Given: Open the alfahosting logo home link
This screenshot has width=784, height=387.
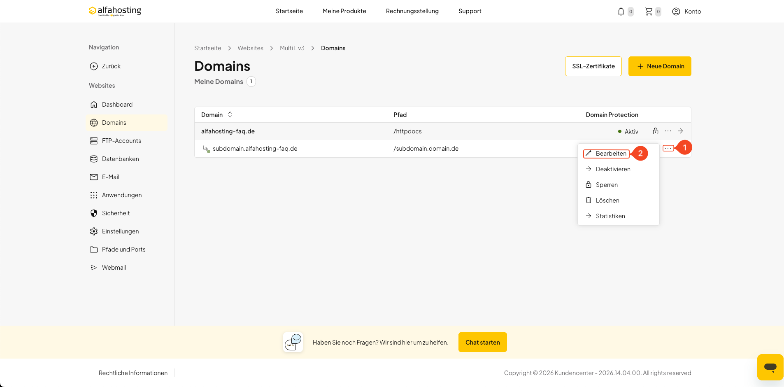Looking at the screenshot, I should tap(115, 11).
